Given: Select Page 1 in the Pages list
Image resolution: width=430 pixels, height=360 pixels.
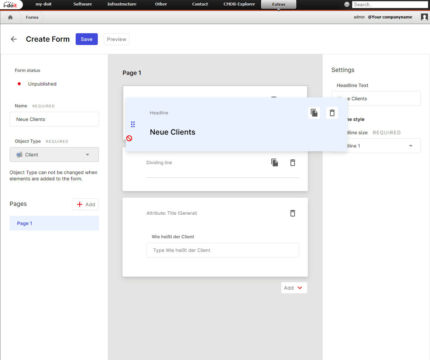Looking at the screenshot, I should [54, 223].
